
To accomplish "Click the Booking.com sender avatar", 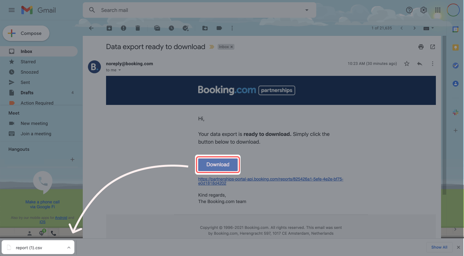I will click(94, 67).
